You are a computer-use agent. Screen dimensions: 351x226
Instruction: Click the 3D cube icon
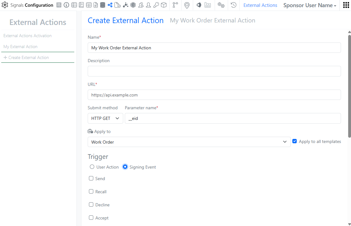pyautogui.click(x=164, y=5)
